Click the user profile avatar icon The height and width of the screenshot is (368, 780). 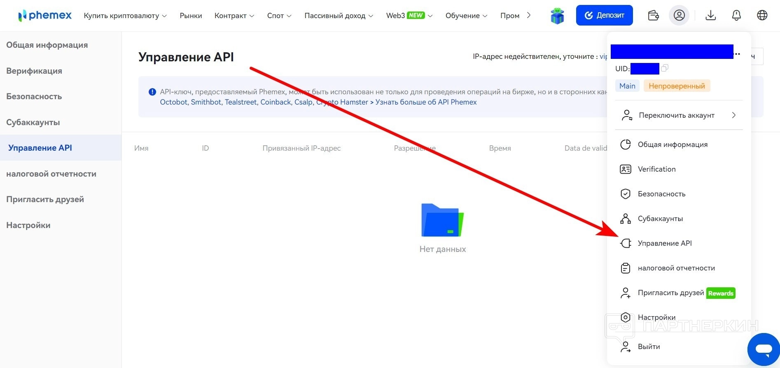click(679, 16)
